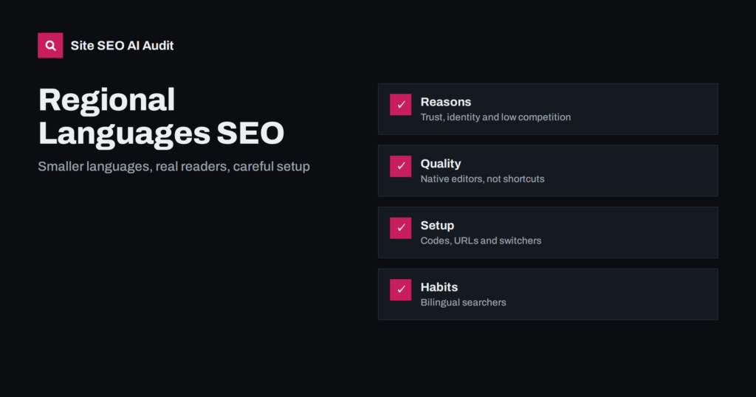Click the pink magnifier search logo icon
Viewport: 756px width, 397px height.
click(50, 45)
